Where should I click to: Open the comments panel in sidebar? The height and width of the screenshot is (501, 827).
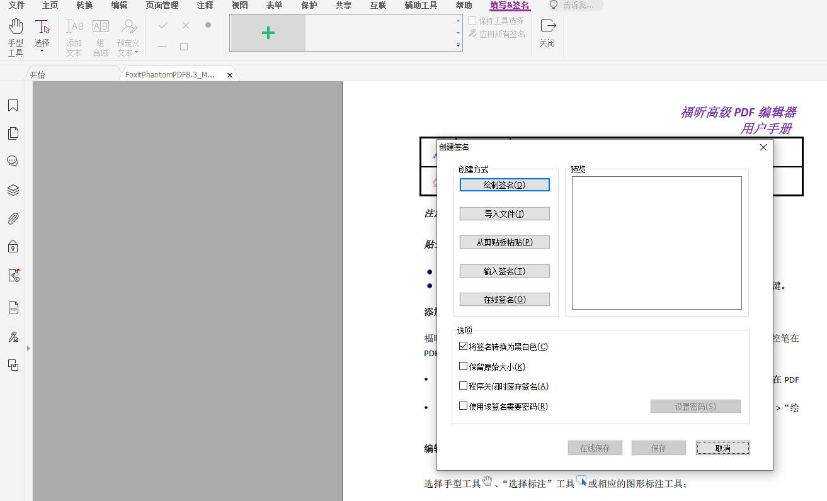tap(13, 160)
